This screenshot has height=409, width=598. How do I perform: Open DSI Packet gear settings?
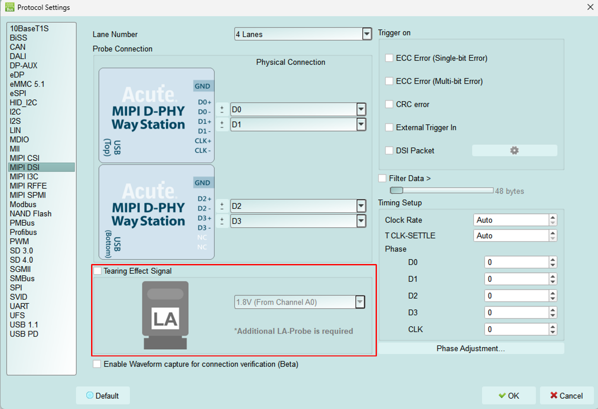pos(514,151)
